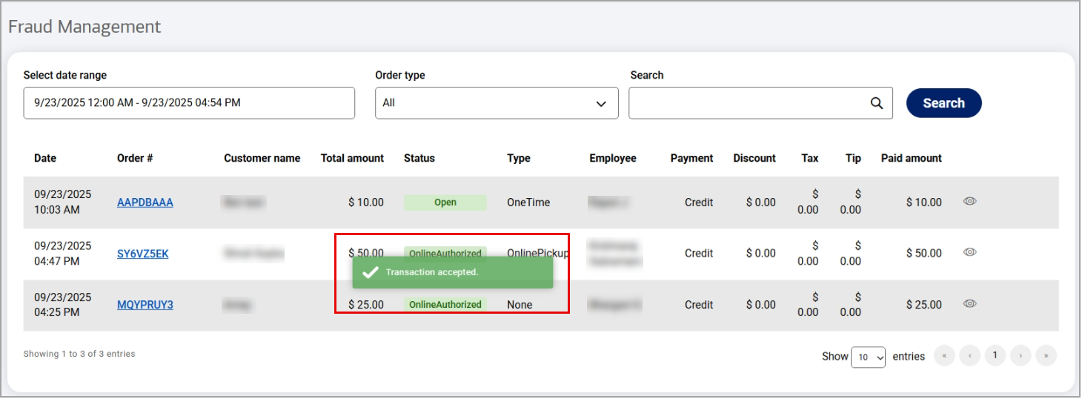Click the blue Search button
This screenshot has height=402, width=1085.
tap(943, 103)
